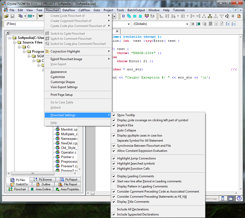Switch to the Area Outline tab
The width and height of the screenshot is (245, 218).
41,189
